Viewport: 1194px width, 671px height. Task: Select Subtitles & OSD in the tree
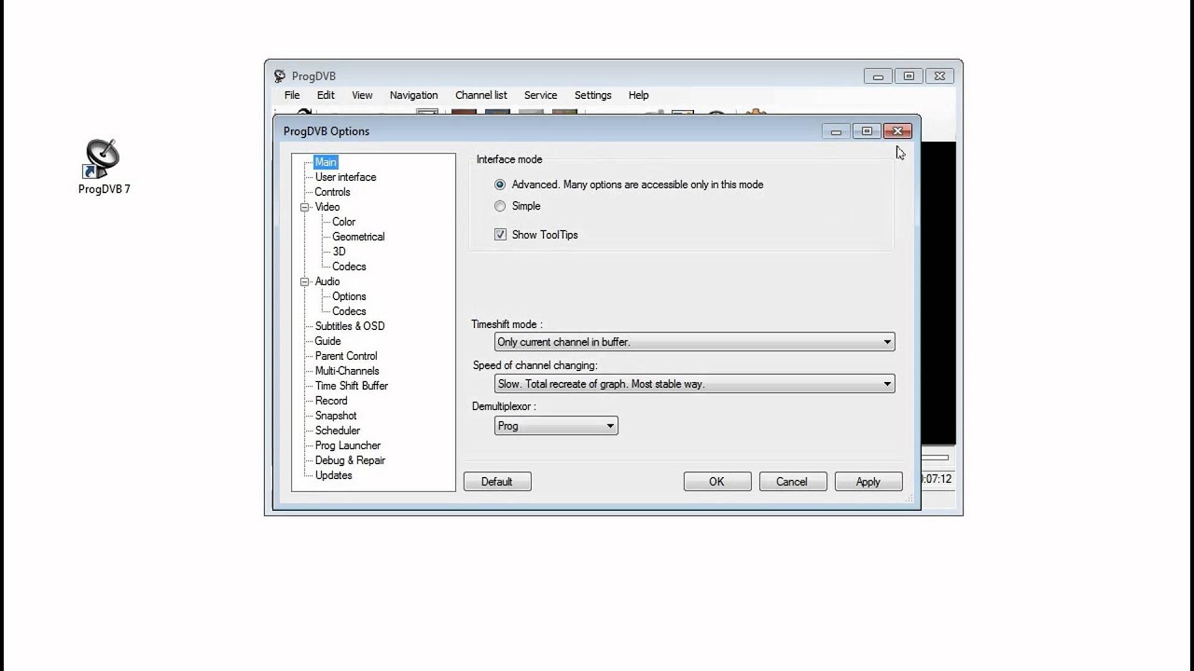pos(350,326)
